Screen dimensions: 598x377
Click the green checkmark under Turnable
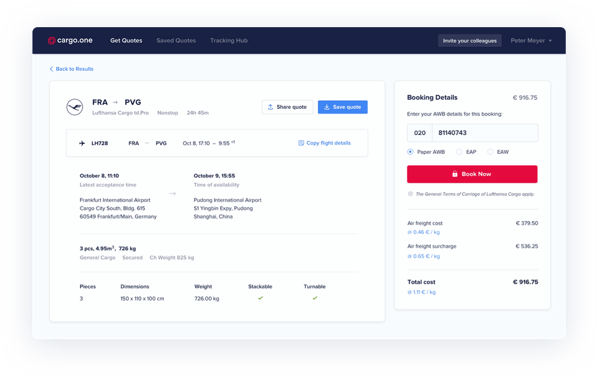pos(315,298)
